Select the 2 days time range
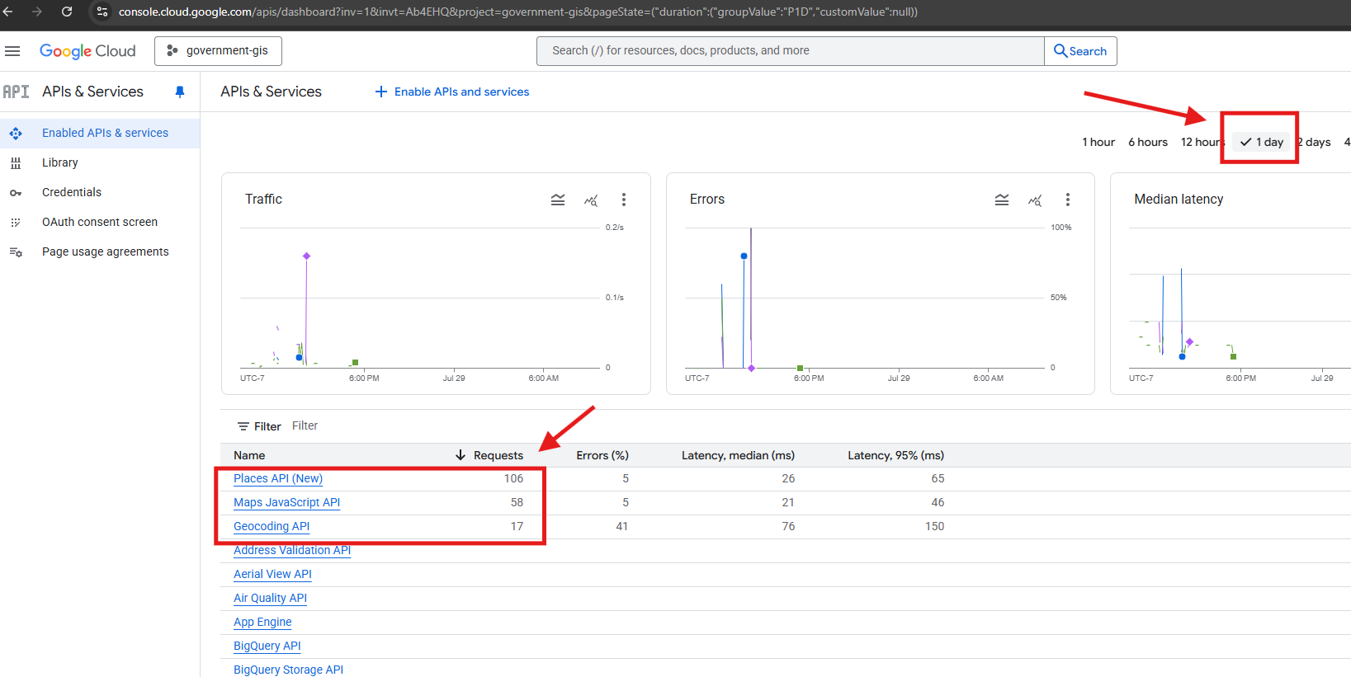Screen dimensions: 1351x677 coord(1314,142)
